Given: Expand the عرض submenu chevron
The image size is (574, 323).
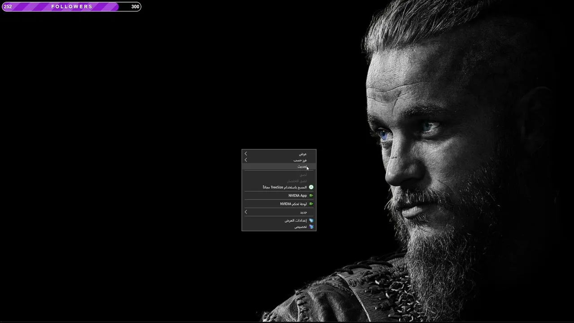Looking at the screenshot, I should (246, 154).
